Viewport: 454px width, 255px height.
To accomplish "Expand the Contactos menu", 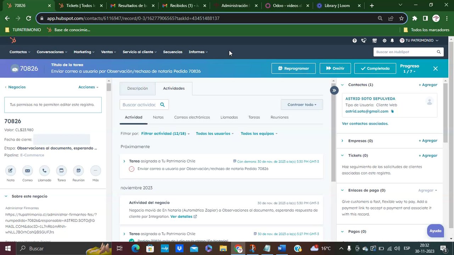I will (20, 52).
